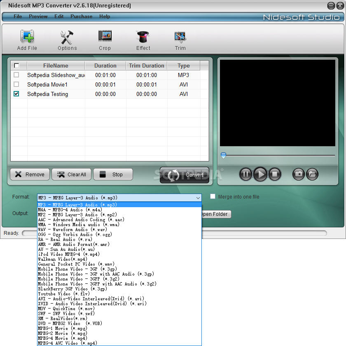Choose WMA - Windows Media audio
Image resolution: width=346 pixels, height=346 pixels.
[119, 224]
